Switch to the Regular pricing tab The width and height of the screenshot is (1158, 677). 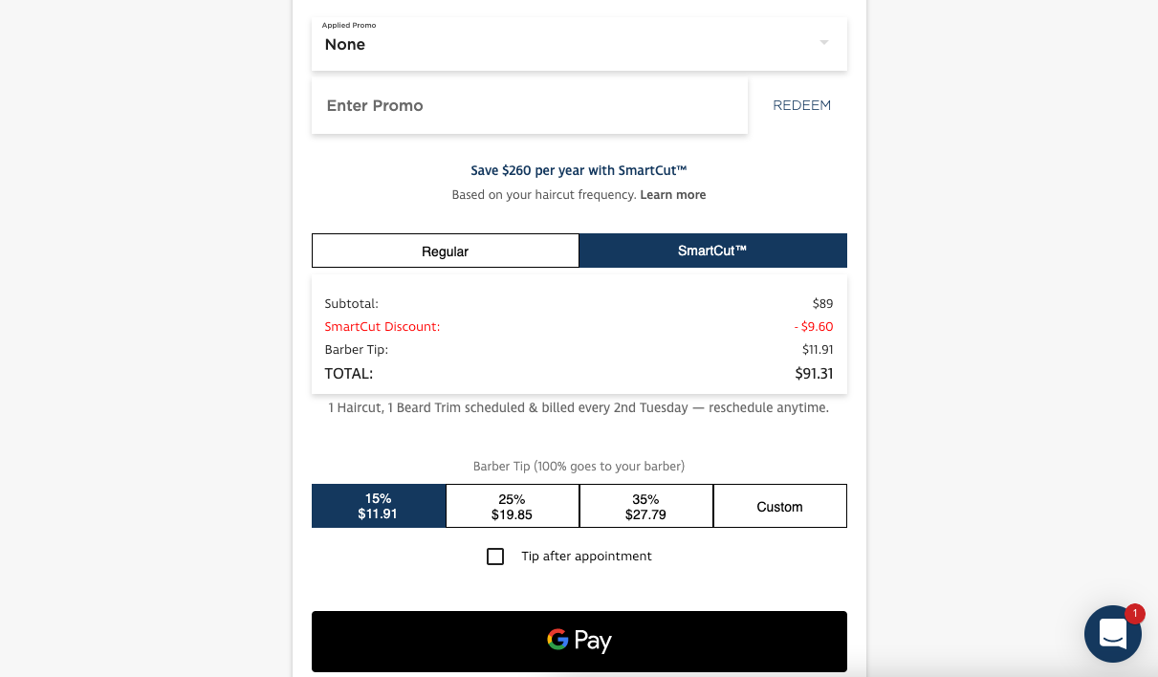(446, 251)
